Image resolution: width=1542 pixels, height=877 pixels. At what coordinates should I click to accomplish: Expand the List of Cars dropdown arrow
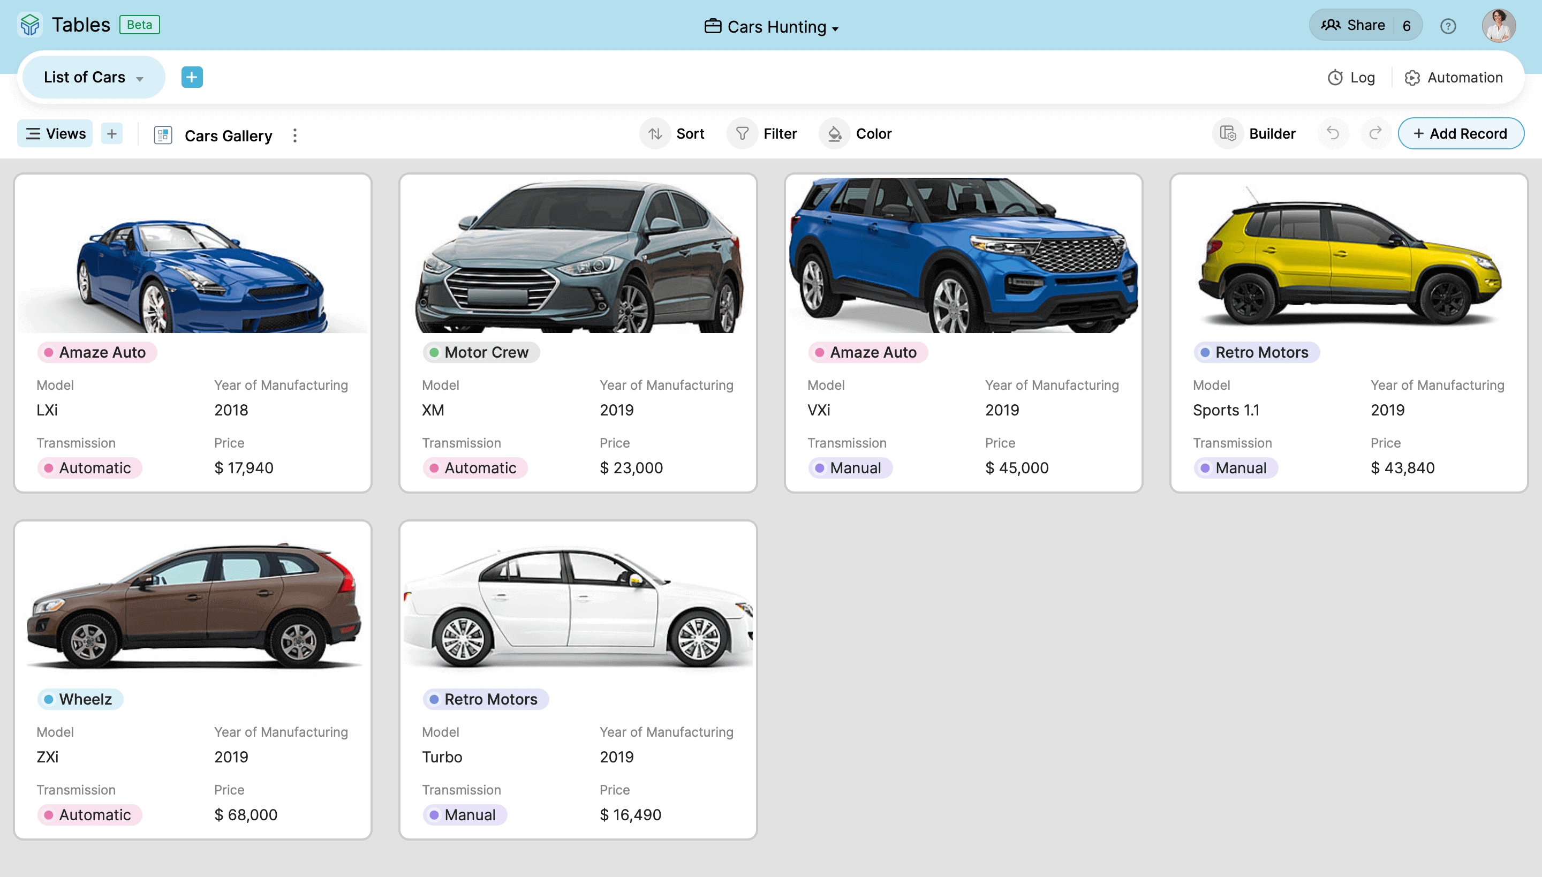pos(140,79)
